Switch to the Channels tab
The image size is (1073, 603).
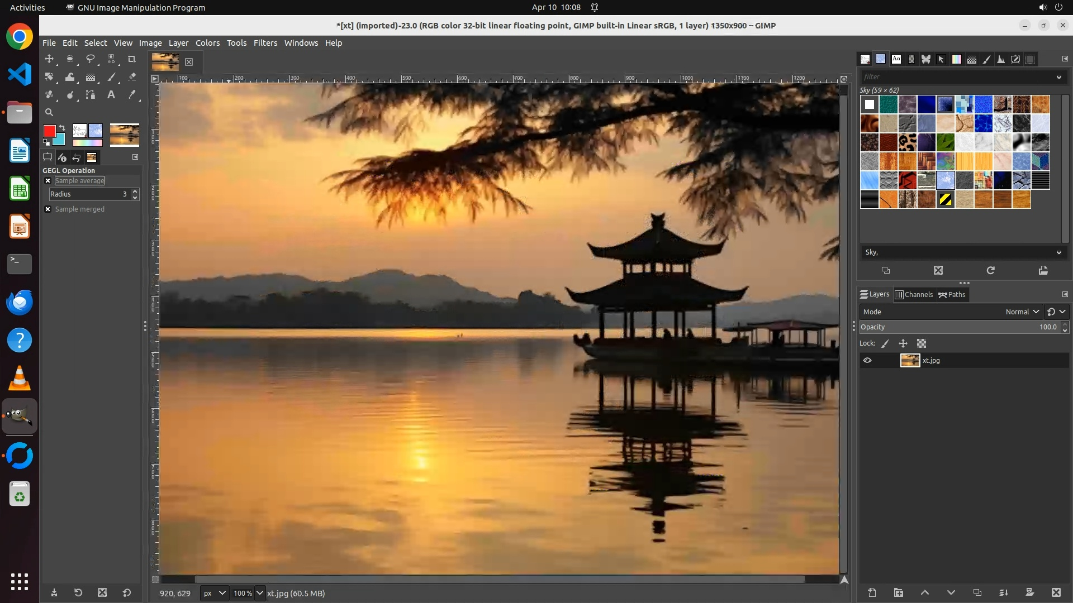[x=914, y=295]
